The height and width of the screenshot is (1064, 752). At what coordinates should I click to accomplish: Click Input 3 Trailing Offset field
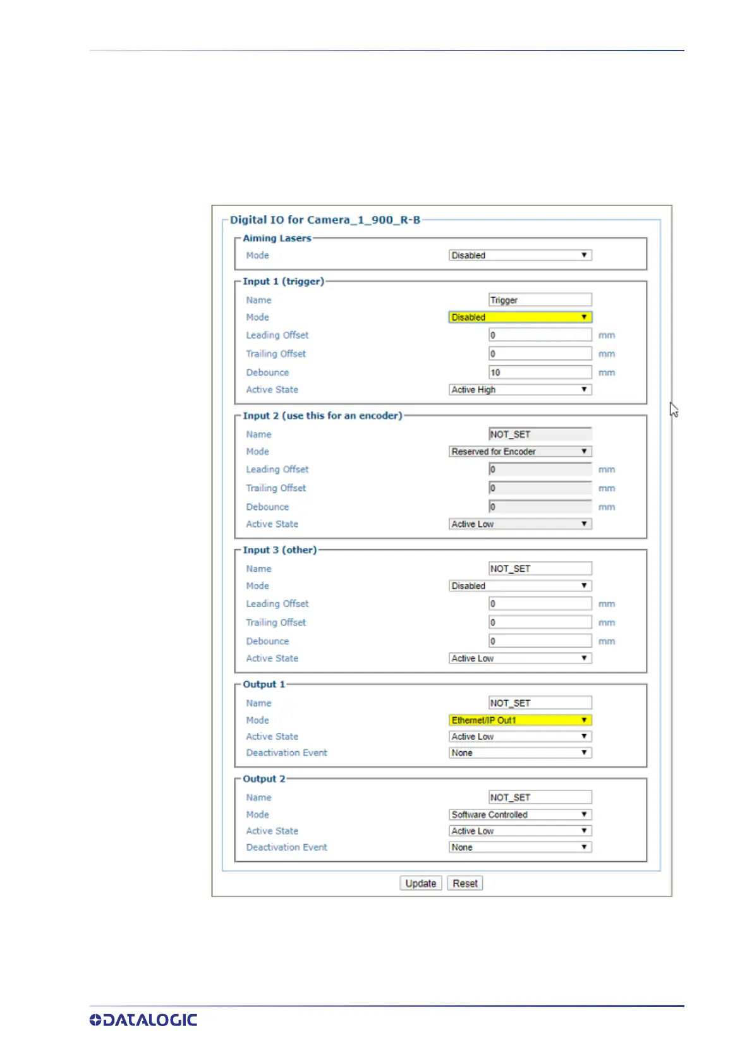(x=540, y=622)
